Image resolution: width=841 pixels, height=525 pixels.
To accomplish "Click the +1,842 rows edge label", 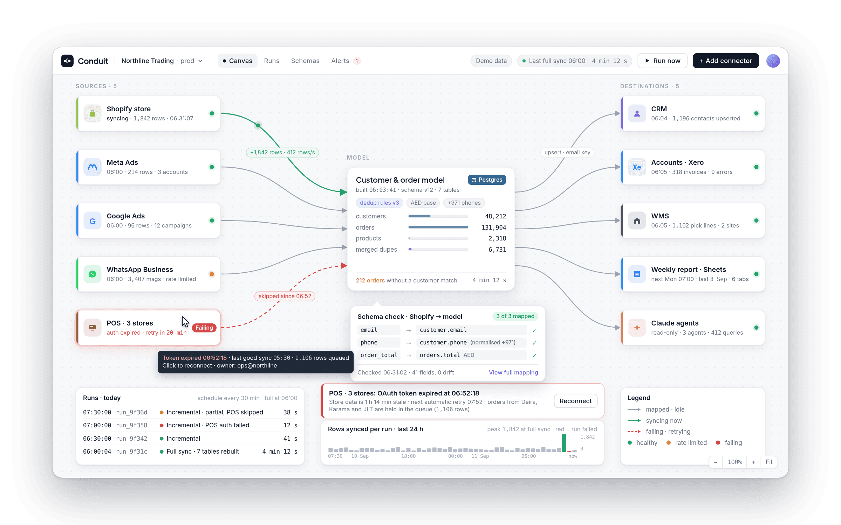I will (x=282, y=153).
